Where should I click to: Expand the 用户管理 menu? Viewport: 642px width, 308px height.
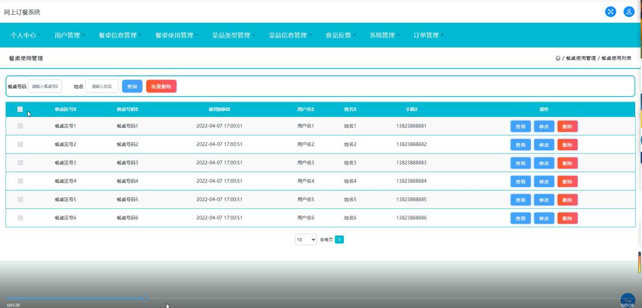(70, 35)
